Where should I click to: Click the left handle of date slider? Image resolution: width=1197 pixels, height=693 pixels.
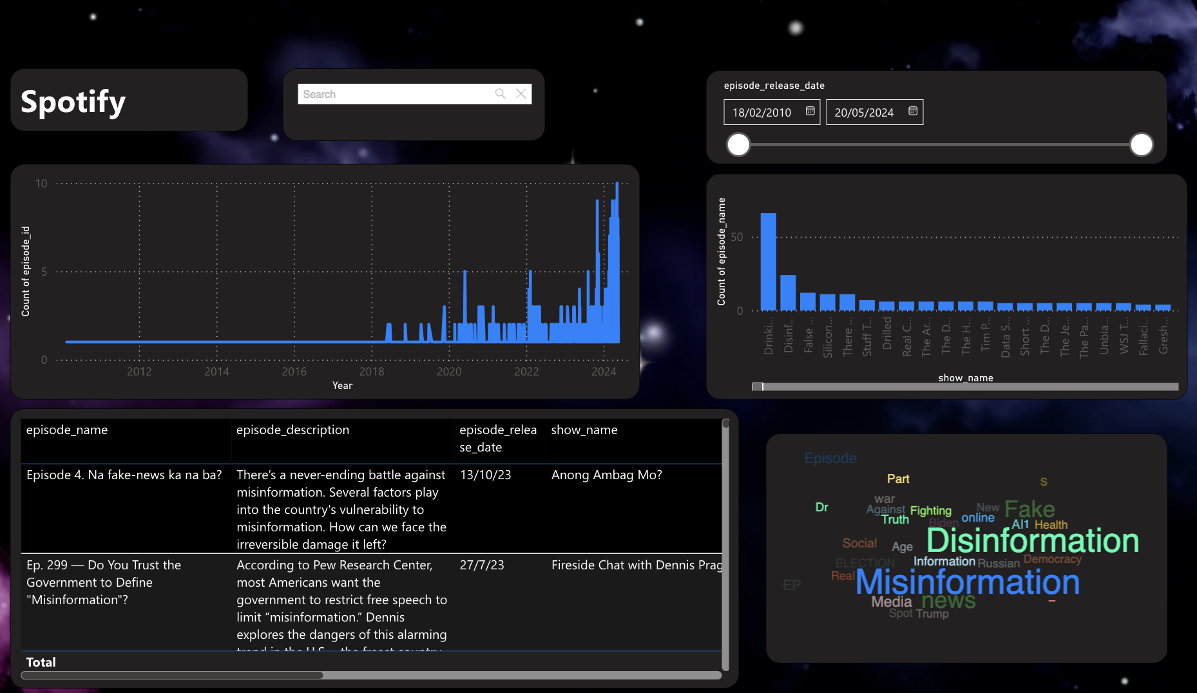[x=738, y=144]
